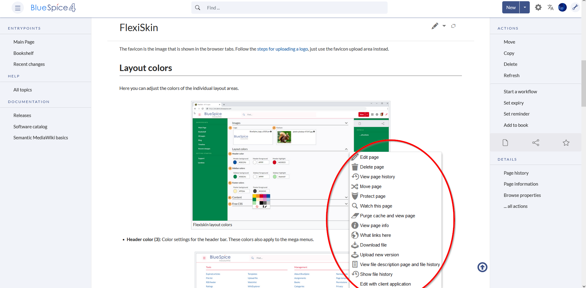Open Bookshelf in sidebar
Viewport: 586px width, 288px height.
coord(24,53)
